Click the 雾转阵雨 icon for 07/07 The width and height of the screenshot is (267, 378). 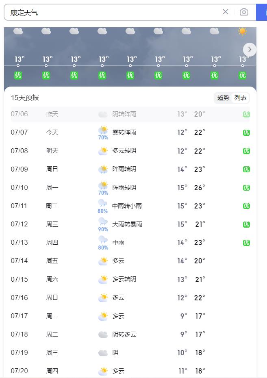pos(103,130)
